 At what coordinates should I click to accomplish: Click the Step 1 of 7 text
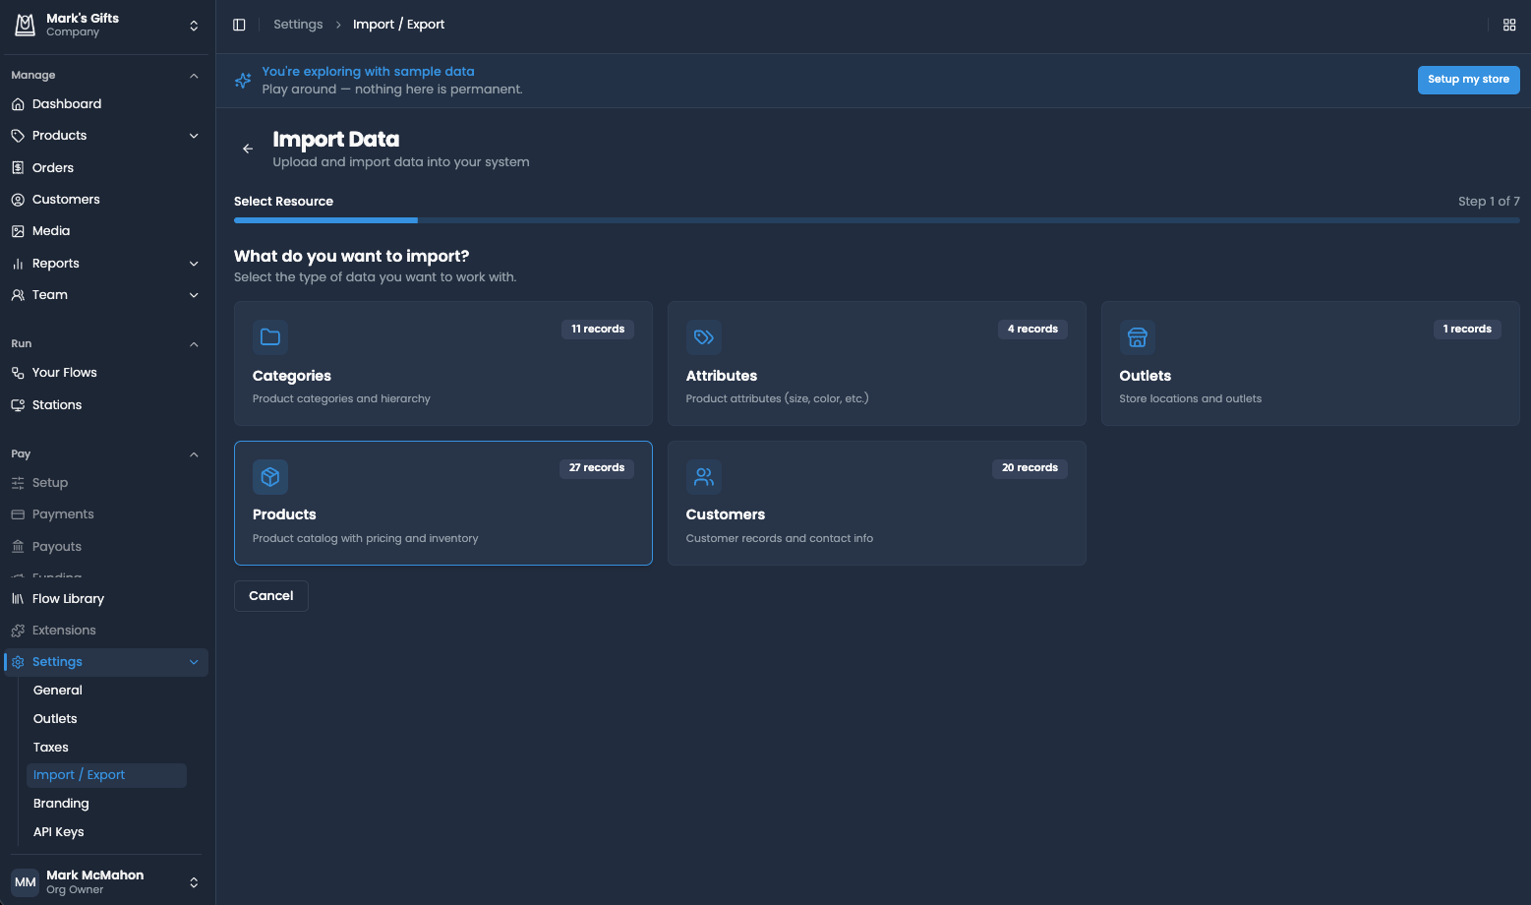point(1489,202)
